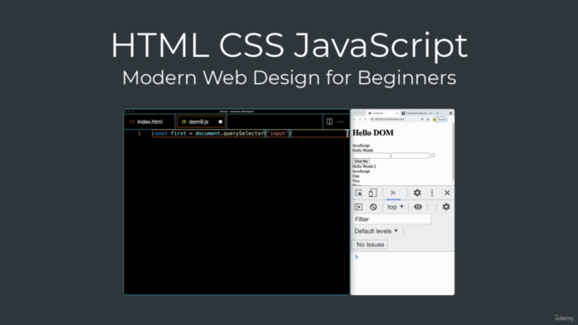The height and width of the screenshot is (325, 578).
Task: Open editor More Actions ellipsis menu
Action: 340,122
